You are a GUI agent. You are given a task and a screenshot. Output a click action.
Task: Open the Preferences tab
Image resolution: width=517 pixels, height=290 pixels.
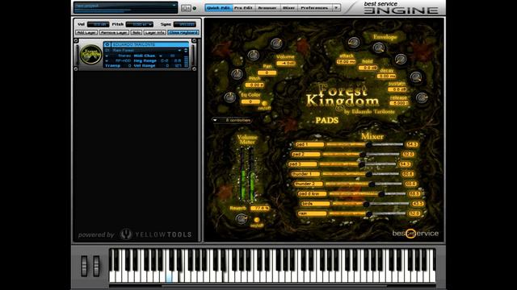coord(314,7)
